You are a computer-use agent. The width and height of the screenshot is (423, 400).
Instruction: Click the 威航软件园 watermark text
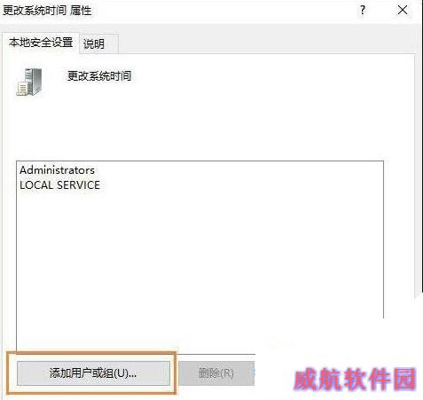355,379
